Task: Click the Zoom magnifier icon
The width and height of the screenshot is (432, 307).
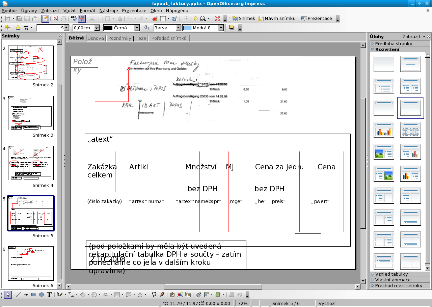Action: 203,19
